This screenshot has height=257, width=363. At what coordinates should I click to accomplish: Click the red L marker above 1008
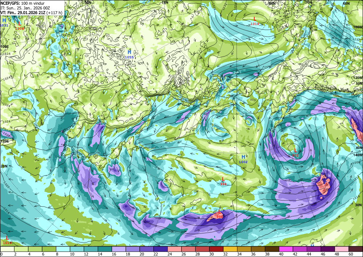point(20,24)
